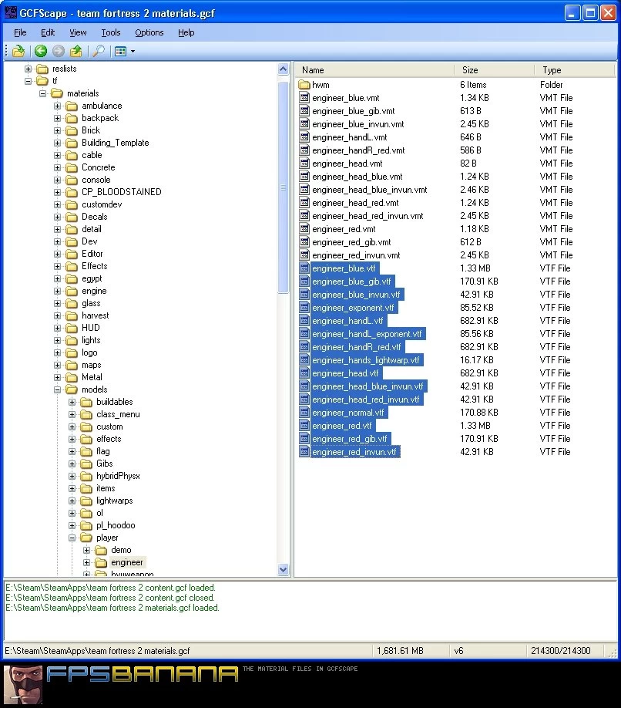The image size is (621, 708).
Task: Open the View menu
Action: 78,32
